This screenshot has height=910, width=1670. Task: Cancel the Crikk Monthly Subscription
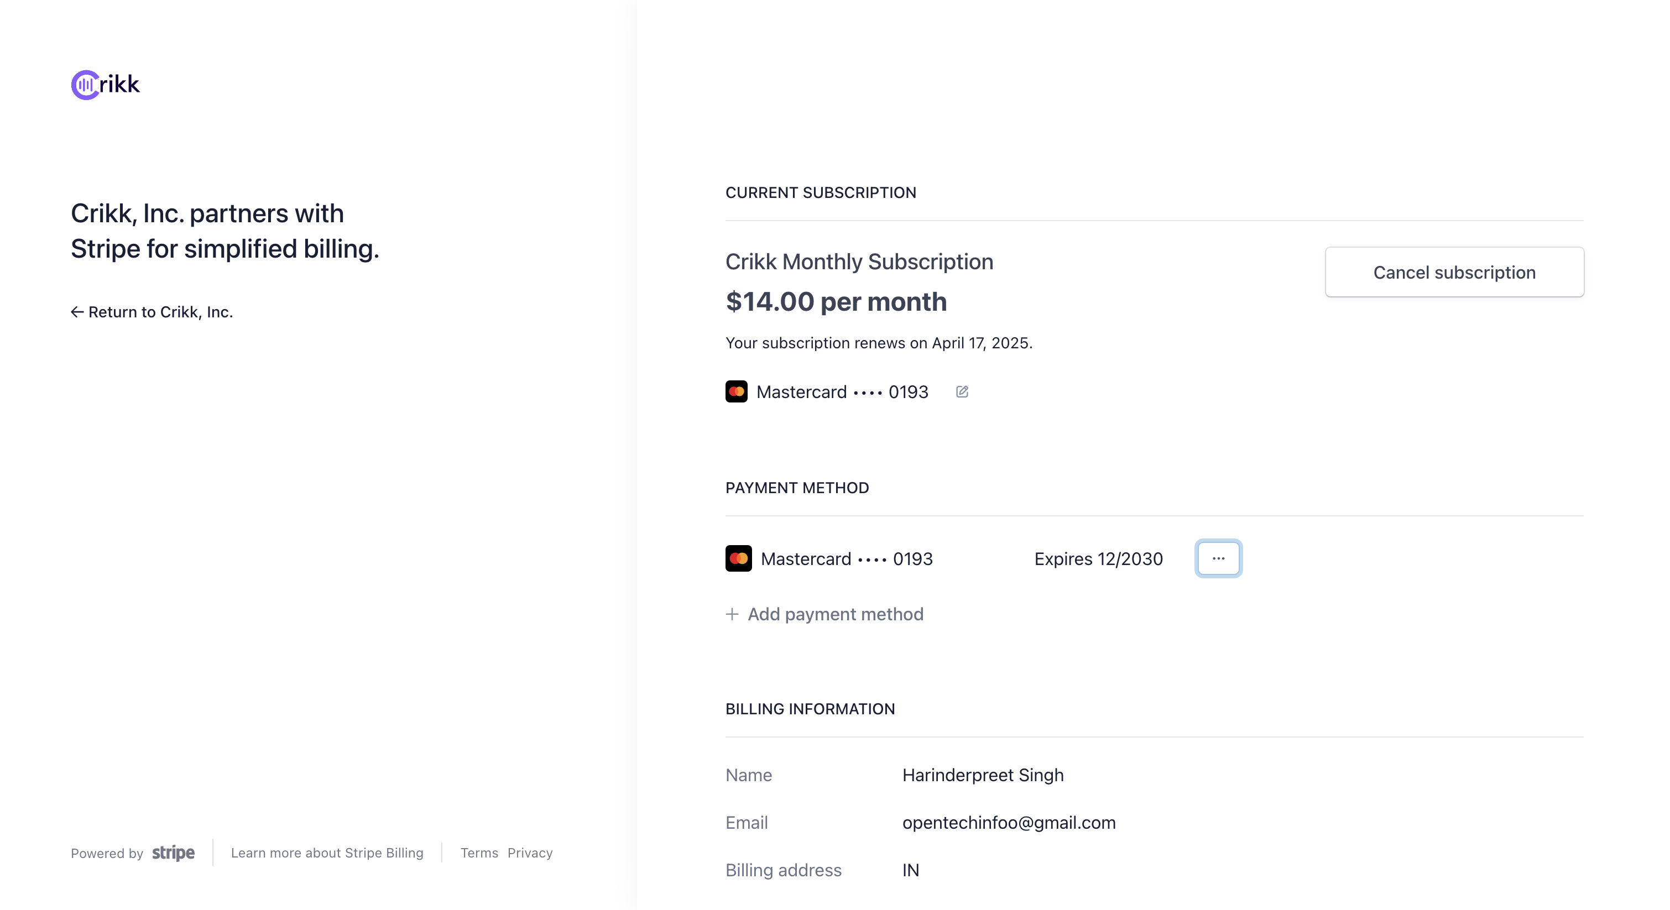1454,272
